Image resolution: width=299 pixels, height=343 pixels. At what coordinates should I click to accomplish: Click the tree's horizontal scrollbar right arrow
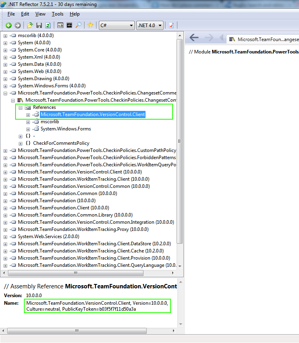(x=173, y=273)
